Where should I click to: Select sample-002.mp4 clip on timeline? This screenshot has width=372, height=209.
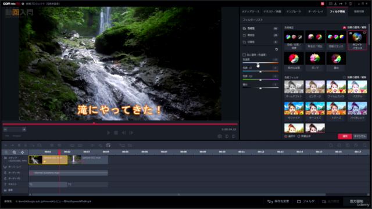coord(88,160)
